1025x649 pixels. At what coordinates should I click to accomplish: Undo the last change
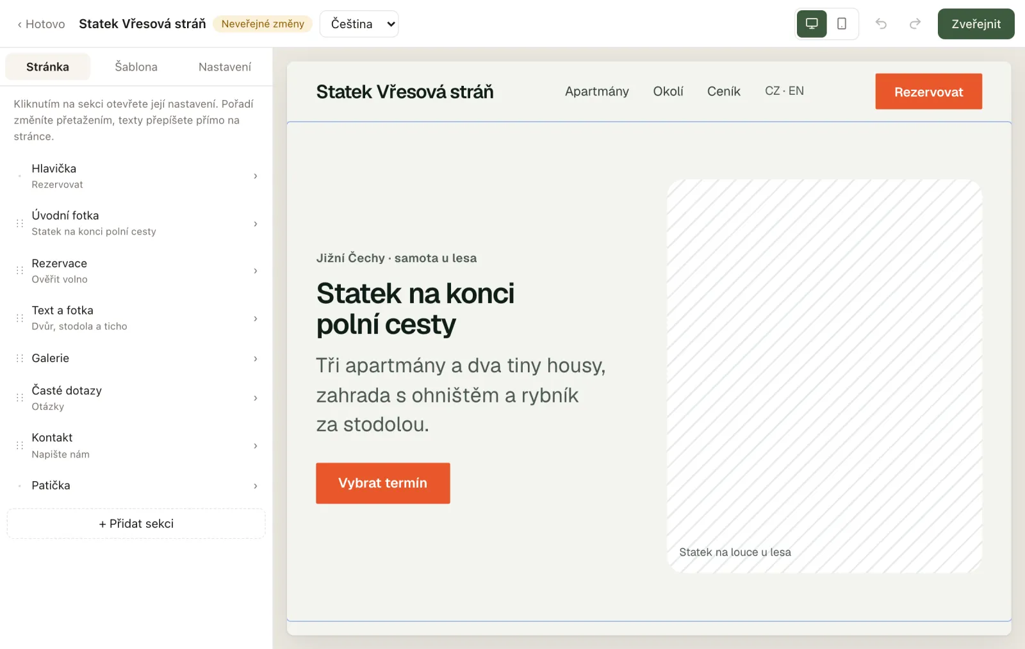pyautogui.click(x=881, y=24)
